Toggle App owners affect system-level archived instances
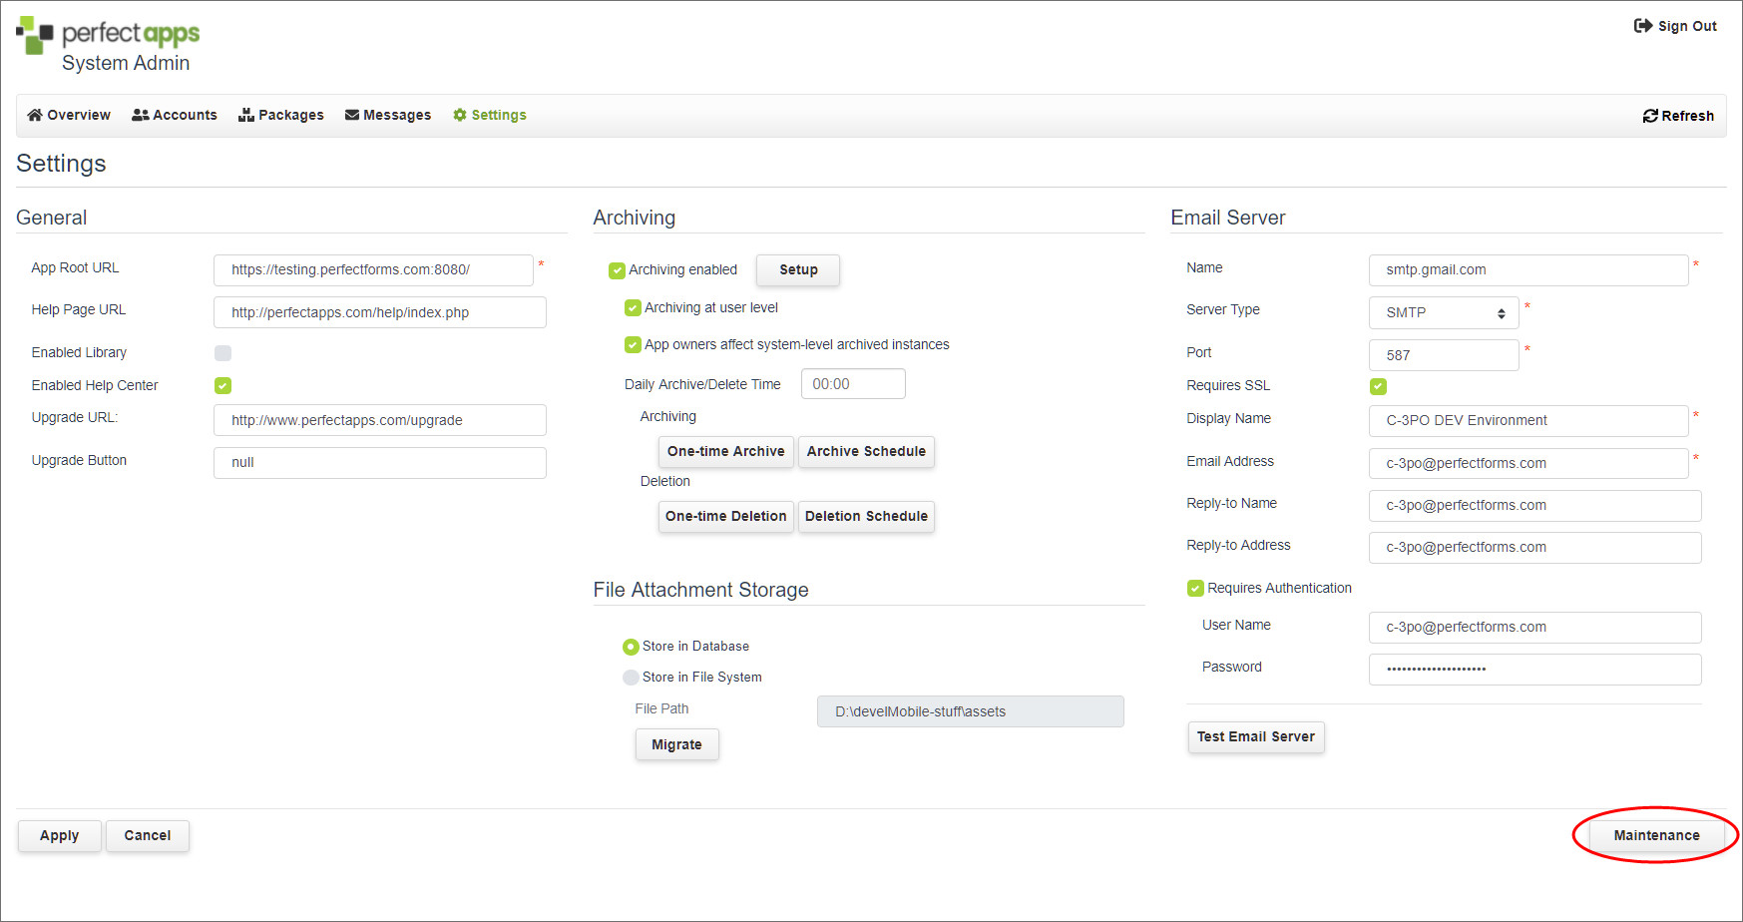 click(x=633, y=345)
